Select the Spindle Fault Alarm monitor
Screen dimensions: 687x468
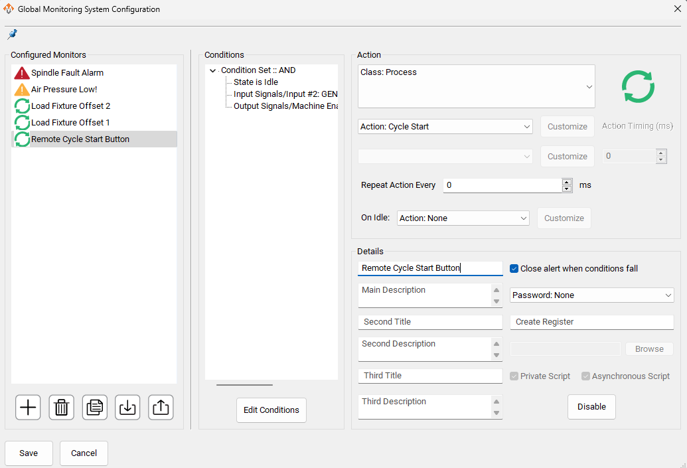[67, 73]
